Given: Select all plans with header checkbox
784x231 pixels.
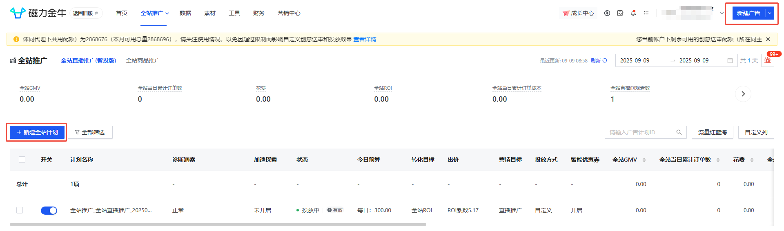Looking at the screenshot, I should pos(22,160).
